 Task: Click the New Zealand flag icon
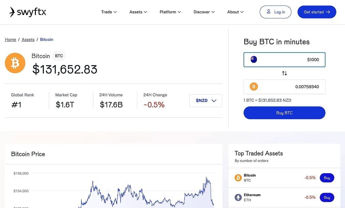(253, 60)
